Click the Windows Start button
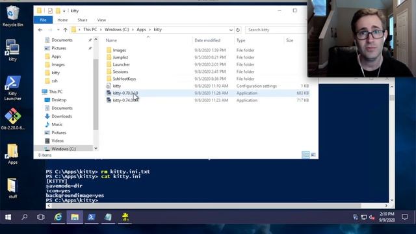 point(8,217)
